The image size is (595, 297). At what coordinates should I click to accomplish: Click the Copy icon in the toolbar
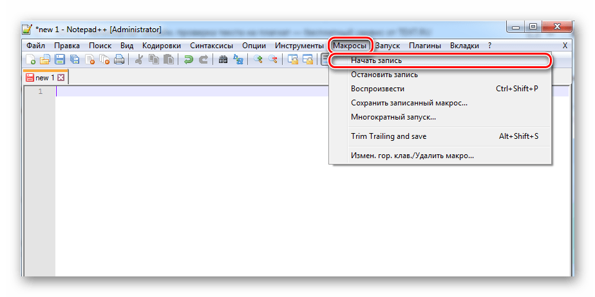point(154,60)
